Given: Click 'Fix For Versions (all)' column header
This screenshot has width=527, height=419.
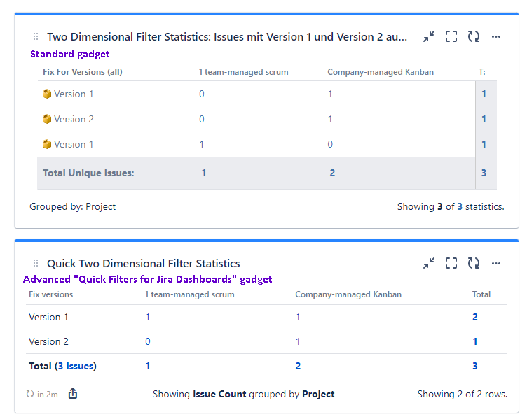Looking at the screenshot, I should tap(83, 72).
